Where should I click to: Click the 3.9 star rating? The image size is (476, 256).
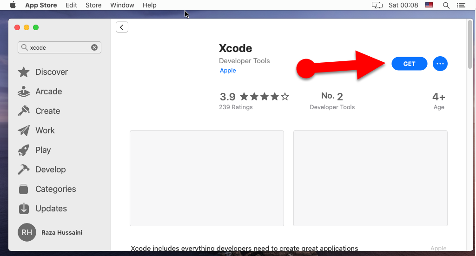click(254, 97)
